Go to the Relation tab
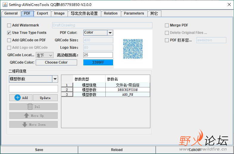The width and height of the screenshot is (234, 154). (111, 13)
